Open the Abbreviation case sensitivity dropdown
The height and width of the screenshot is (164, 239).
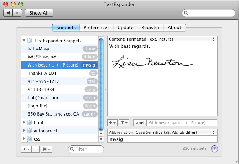[x=162, y=132]
